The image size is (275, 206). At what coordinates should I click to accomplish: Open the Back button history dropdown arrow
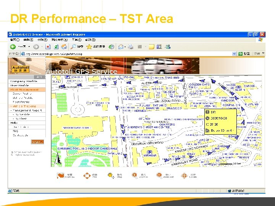[29, 47]
